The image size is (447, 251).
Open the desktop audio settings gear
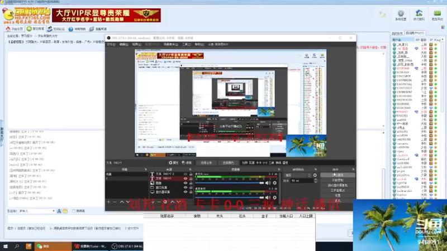pyautogui.click(x=274, y=197)
